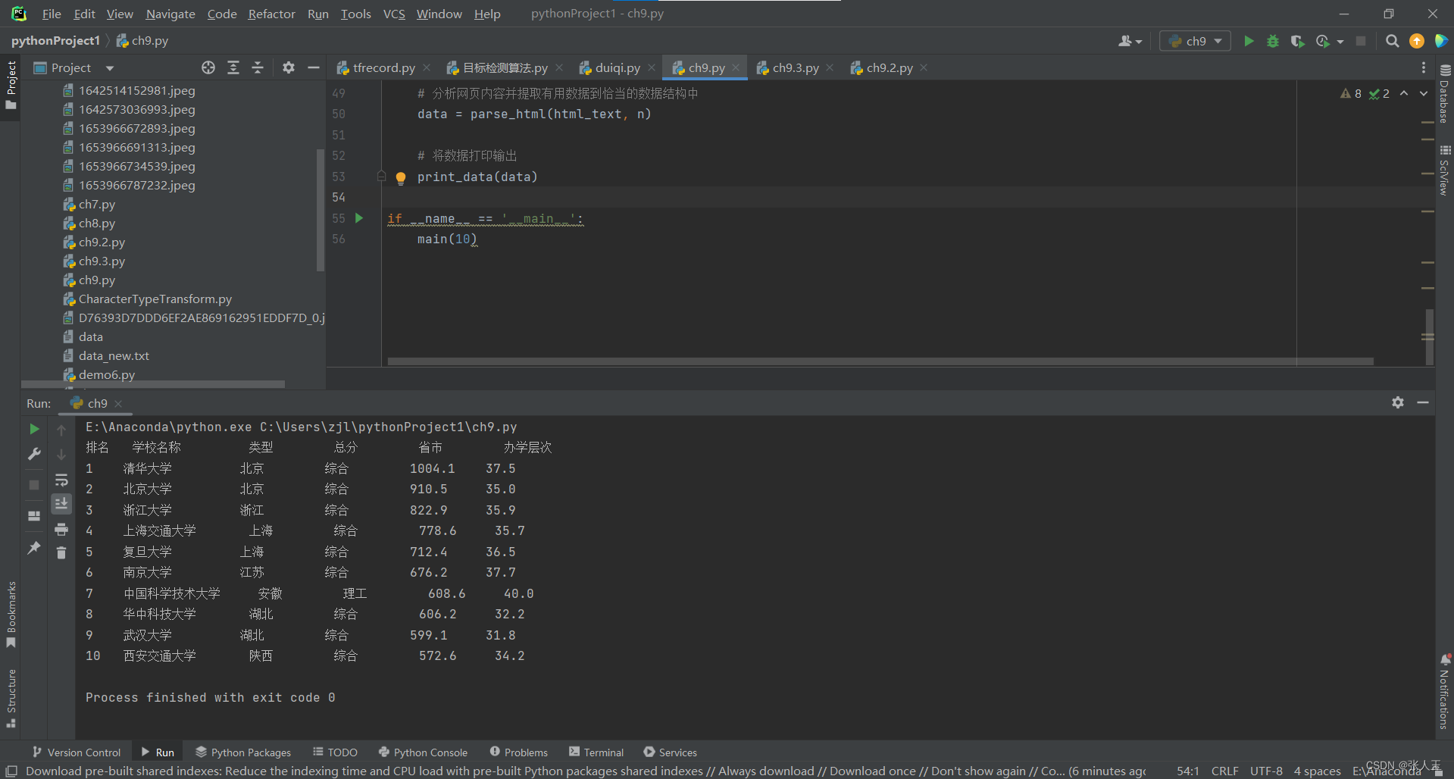Screen dimensions: 1454x779
Task: Open Problems tool window
Action: tap(519, 752)
